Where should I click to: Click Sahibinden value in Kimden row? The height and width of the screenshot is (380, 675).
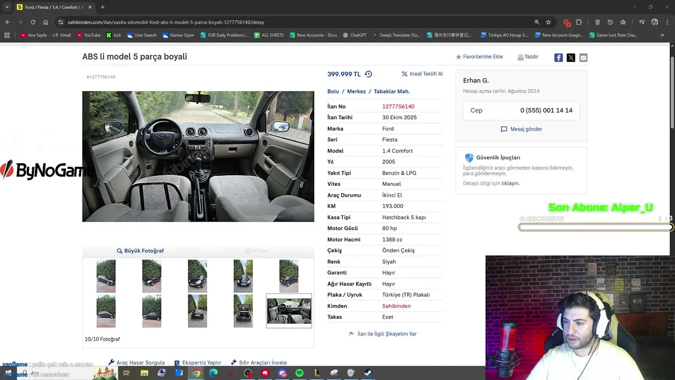click(397, 306)
